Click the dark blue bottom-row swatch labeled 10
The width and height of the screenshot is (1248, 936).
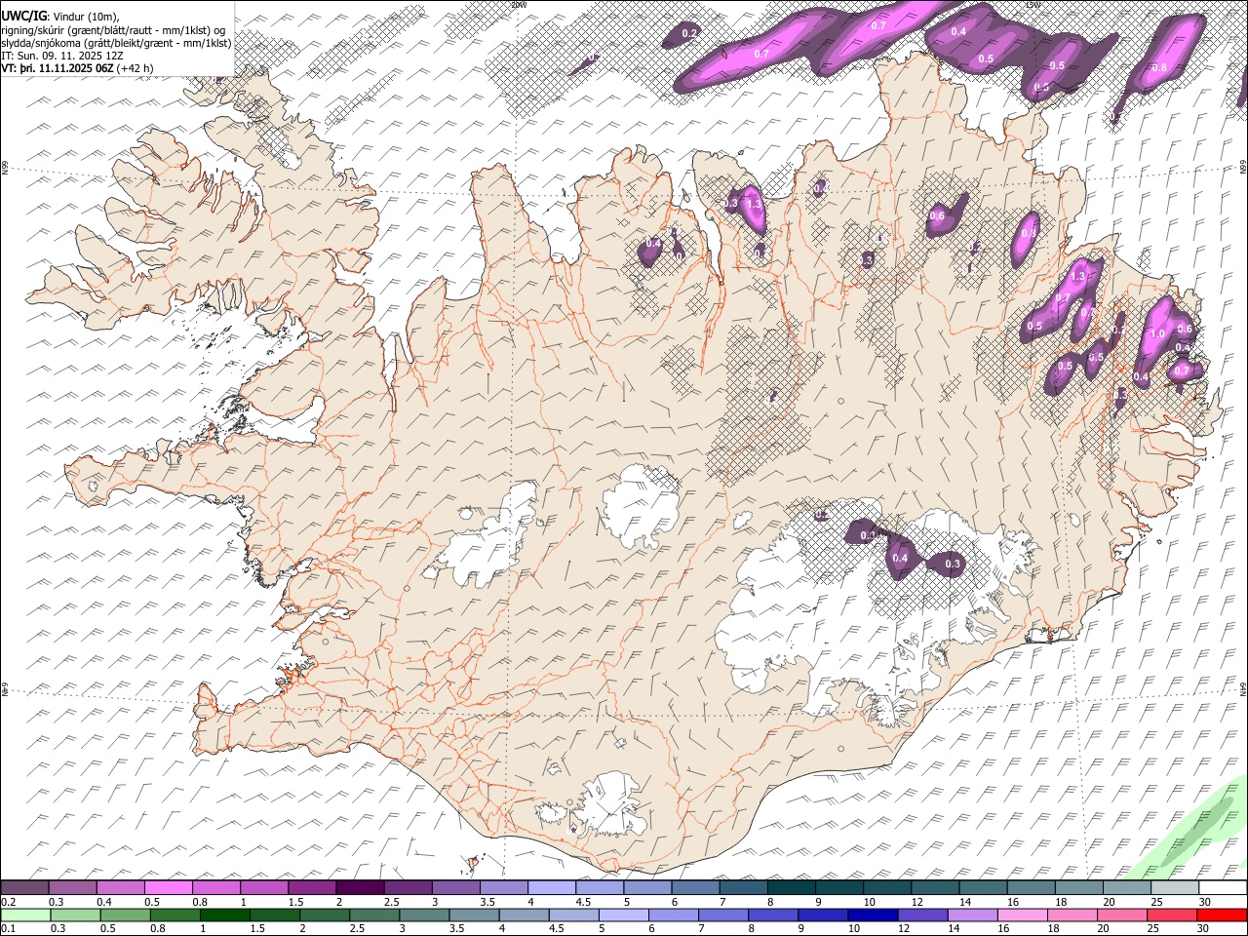pyautogui.click(x=873, y=915)
